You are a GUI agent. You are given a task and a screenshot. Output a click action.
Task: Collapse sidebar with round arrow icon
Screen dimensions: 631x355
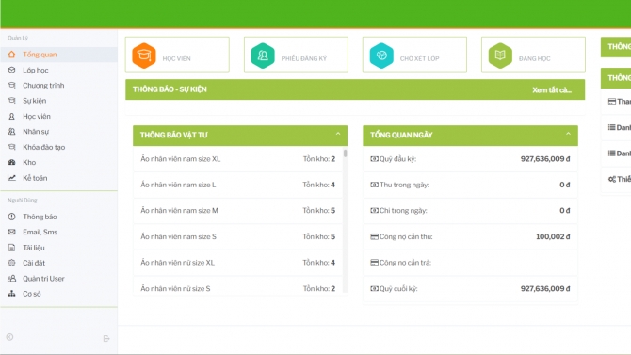pyautogui.click(x=10, y=337)
